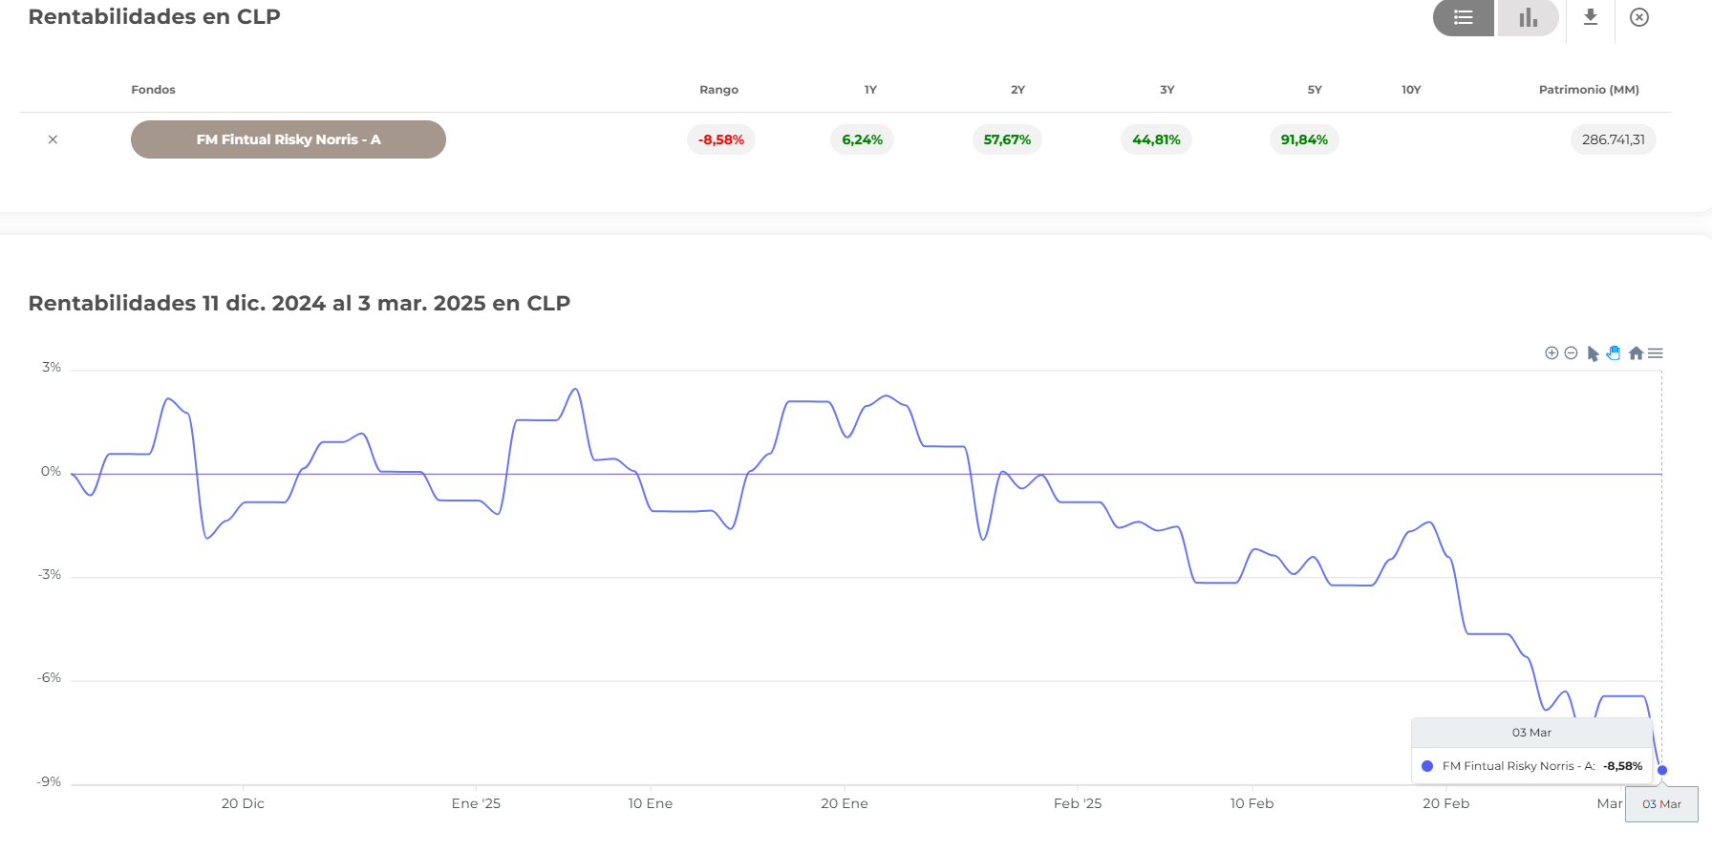Click the 03 Mar data point marker
1712x853 pixels.
point(1662,770)
